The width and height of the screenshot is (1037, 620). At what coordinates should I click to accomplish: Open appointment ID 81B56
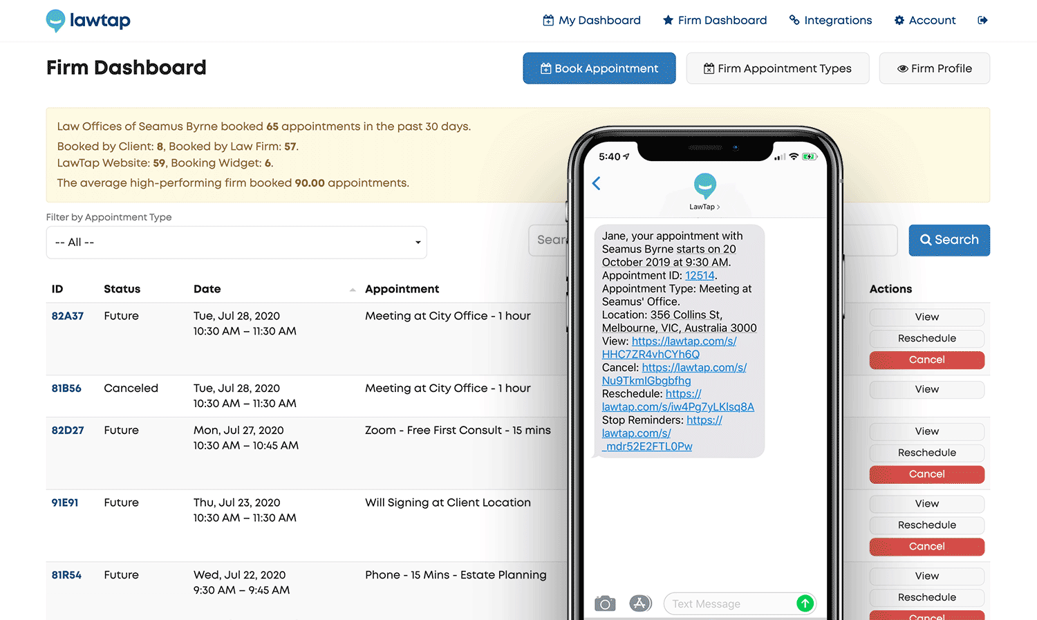click(x=66, y=388)
